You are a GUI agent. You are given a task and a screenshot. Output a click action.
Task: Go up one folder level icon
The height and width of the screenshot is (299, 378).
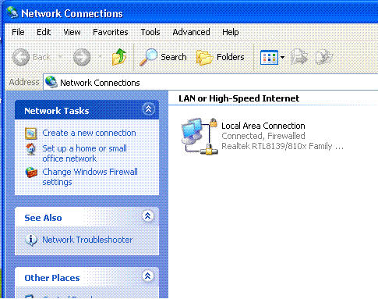coord(119,57)
